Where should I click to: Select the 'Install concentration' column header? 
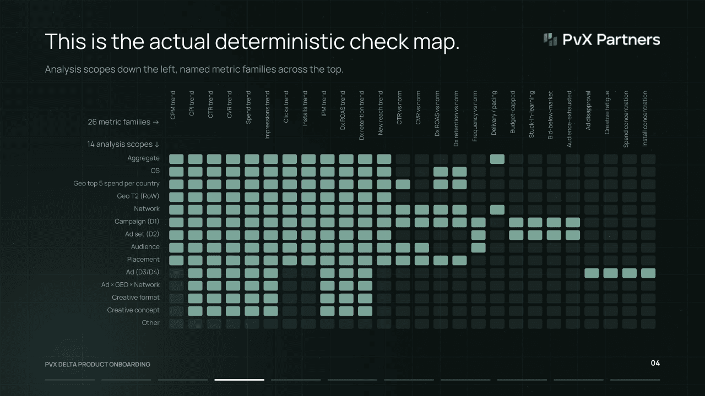pos(645,118)
